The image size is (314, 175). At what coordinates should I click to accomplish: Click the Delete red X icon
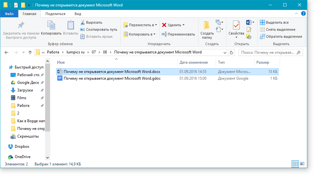[164, 25]
